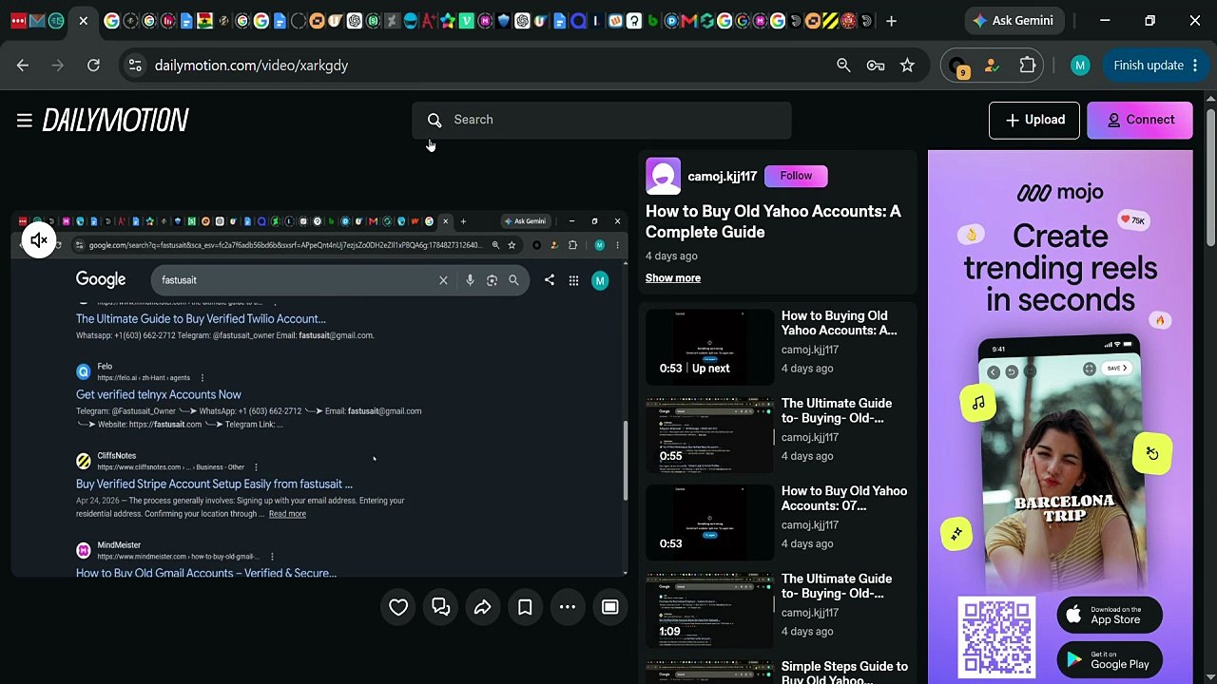The height and width of the screenshot is (684, 1217).
Task: Open "How to Buy Old Yahoo Accounts: 07..." title
Action: [844, 499]
